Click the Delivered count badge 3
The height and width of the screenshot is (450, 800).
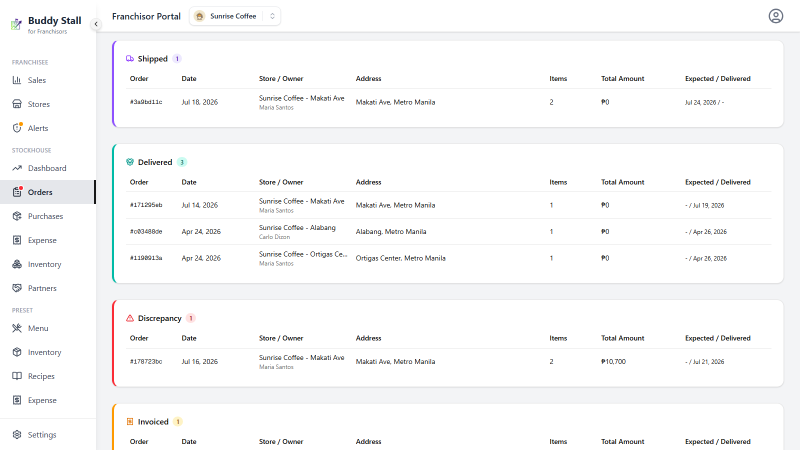pos(182,162)
